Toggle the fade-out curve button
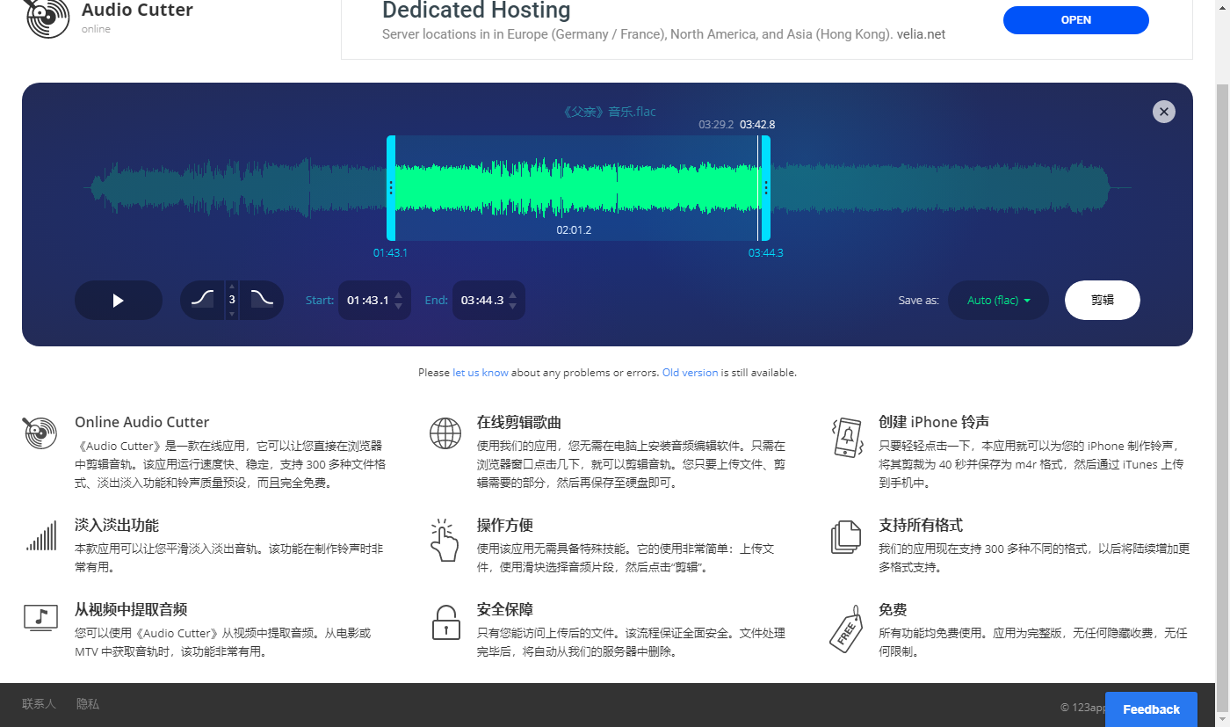1230x727 pixels. [x=262, y=300]
